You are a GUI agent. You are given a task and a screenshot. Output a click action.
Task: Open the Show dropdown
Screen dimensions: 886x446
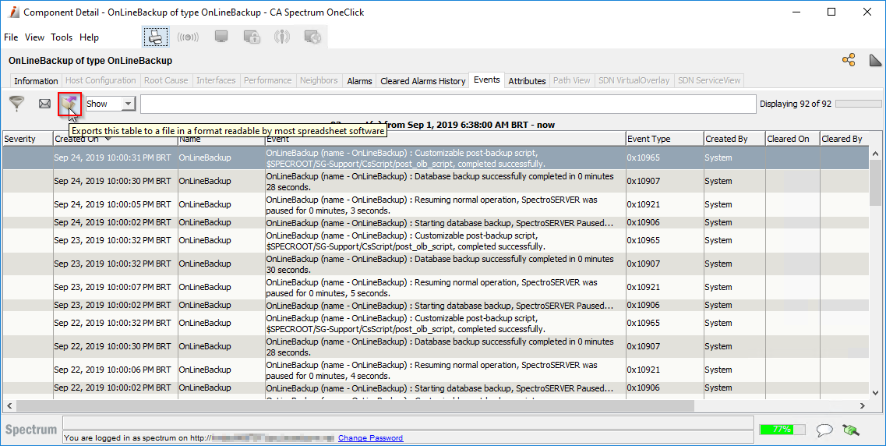[x=110, y=104]
